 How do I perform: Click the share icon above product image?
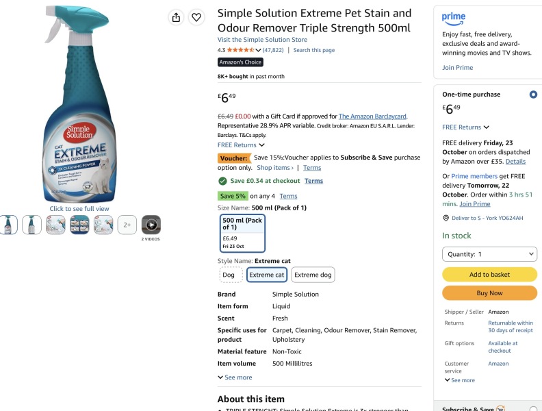click(x=176, y=17)
